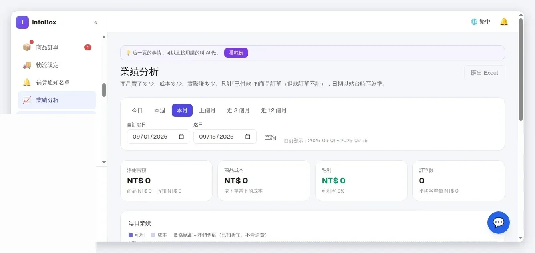Click 匯出 Excel button
This screenshot has height=253, width=535.
[485, 73]
